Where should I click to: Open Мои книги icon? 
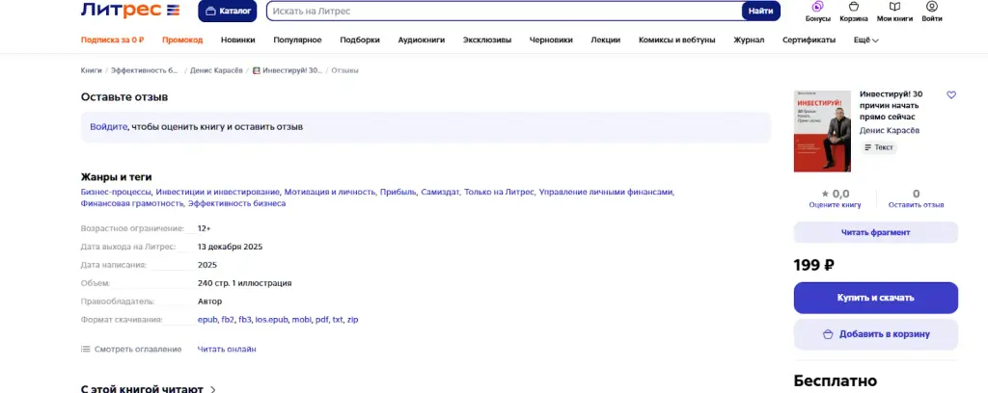894,12
